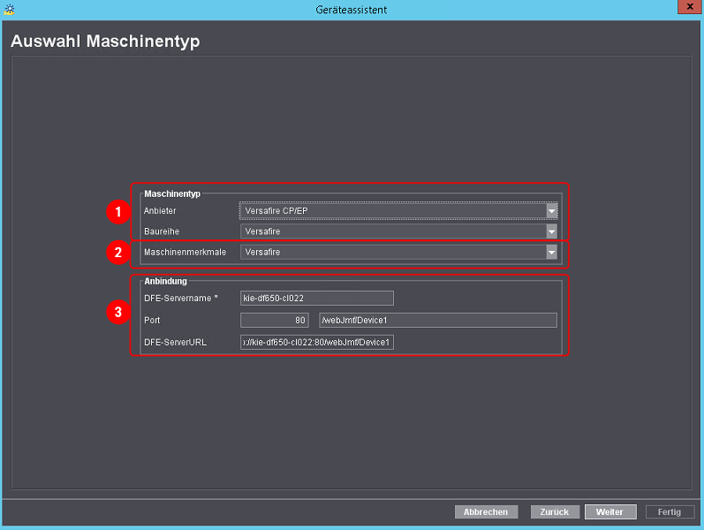
Task: Click the Anbindung group label
Action: pyautogui.click(x=165, y=281)
